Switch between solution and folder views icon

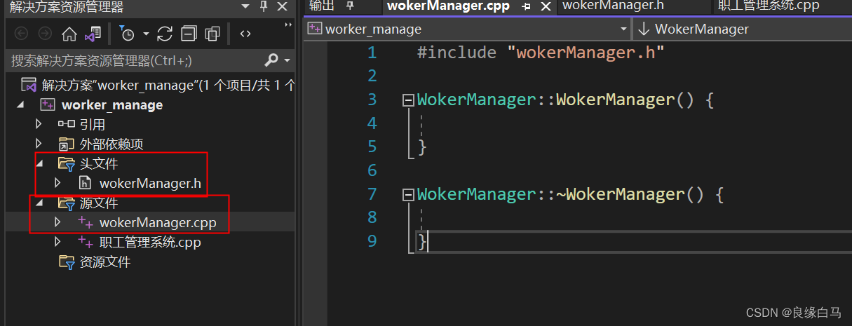pyautogui.click(x=93, y=33)
